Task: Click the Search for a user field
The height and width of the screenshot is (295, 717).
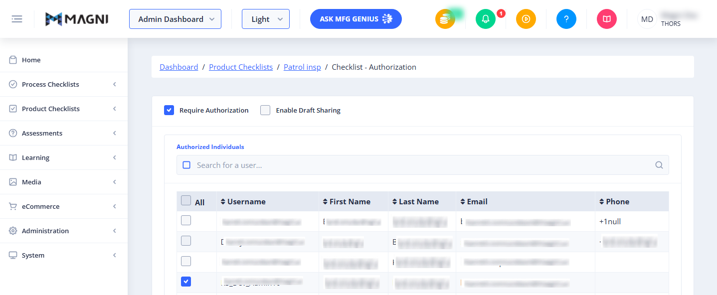Action: 423,165
